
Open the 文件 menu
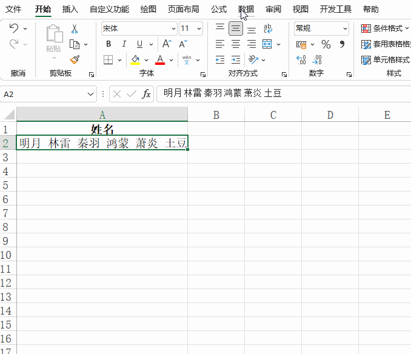pos(13,10)
